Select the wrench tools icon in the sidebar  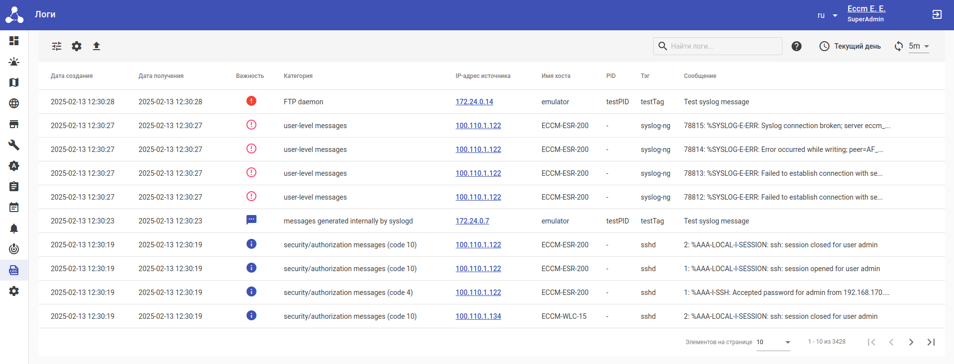click(14, 145)
